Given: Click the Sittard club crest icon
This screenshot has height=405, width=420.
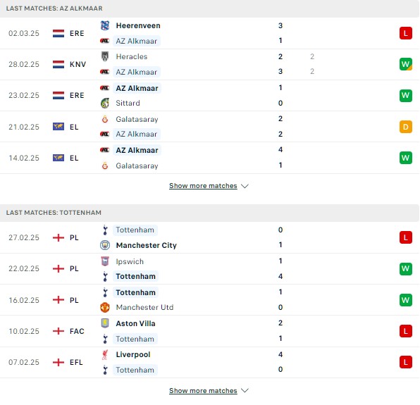Looking at the screenshot, I should tap(105, 103).
